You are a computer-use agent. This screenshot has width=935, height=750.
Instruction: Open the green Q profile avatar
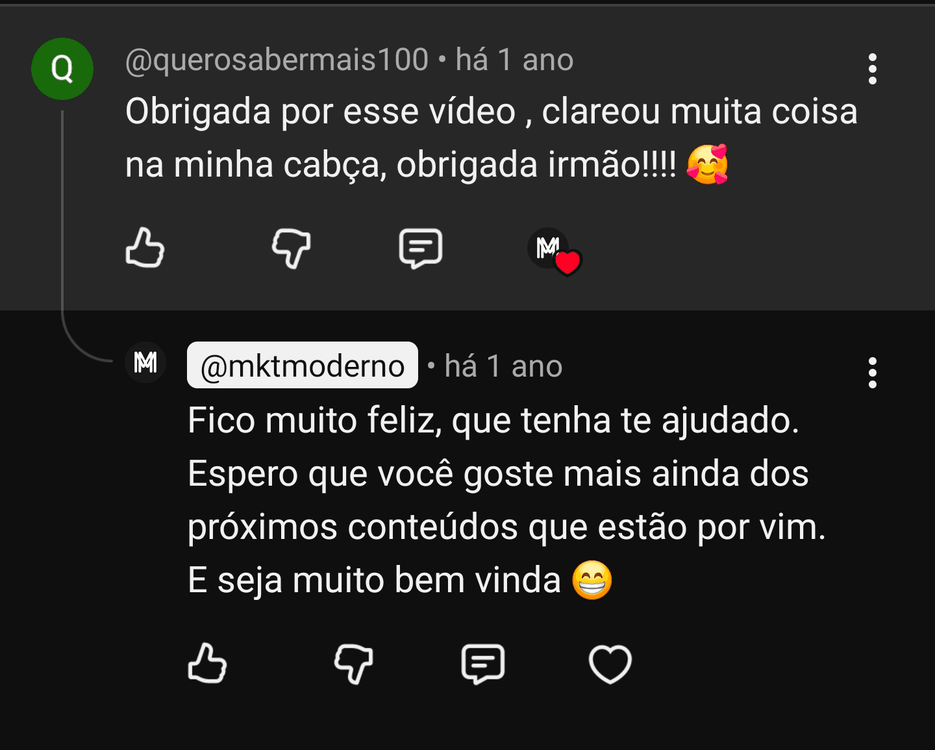pyautogui.click(x=62, y=69)
